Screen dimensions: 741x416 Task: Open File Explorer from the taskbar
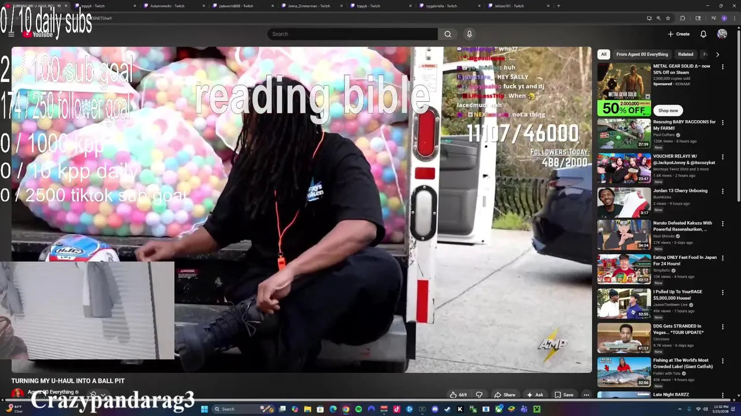coord(307,409)
